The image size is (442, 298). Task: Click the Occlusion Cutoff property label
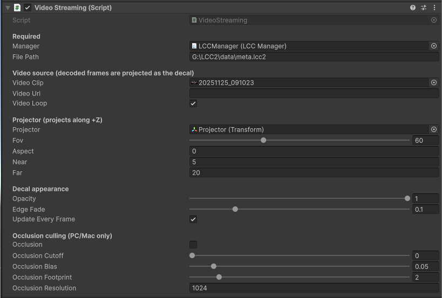point(38,255)
